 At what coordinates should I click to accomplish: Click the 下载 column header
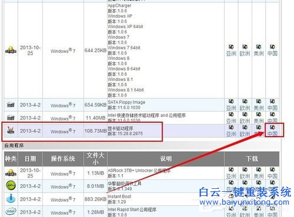pos(252,158)
